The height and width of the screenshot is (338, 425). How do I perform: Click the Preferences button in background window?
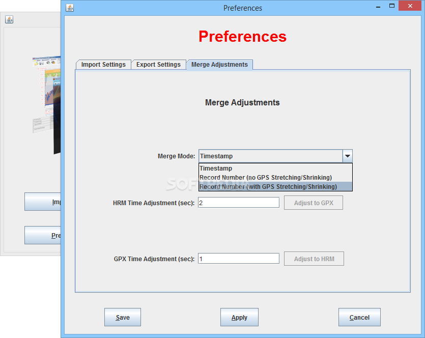(x=43, y=235)
